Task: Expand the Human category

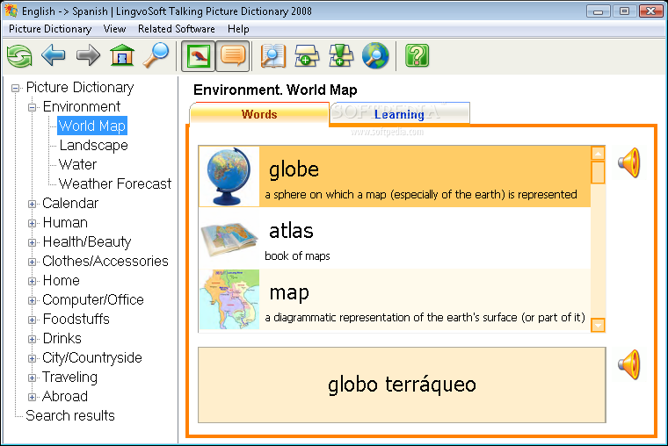Action: pyautogui.click(x=32, y=223)
